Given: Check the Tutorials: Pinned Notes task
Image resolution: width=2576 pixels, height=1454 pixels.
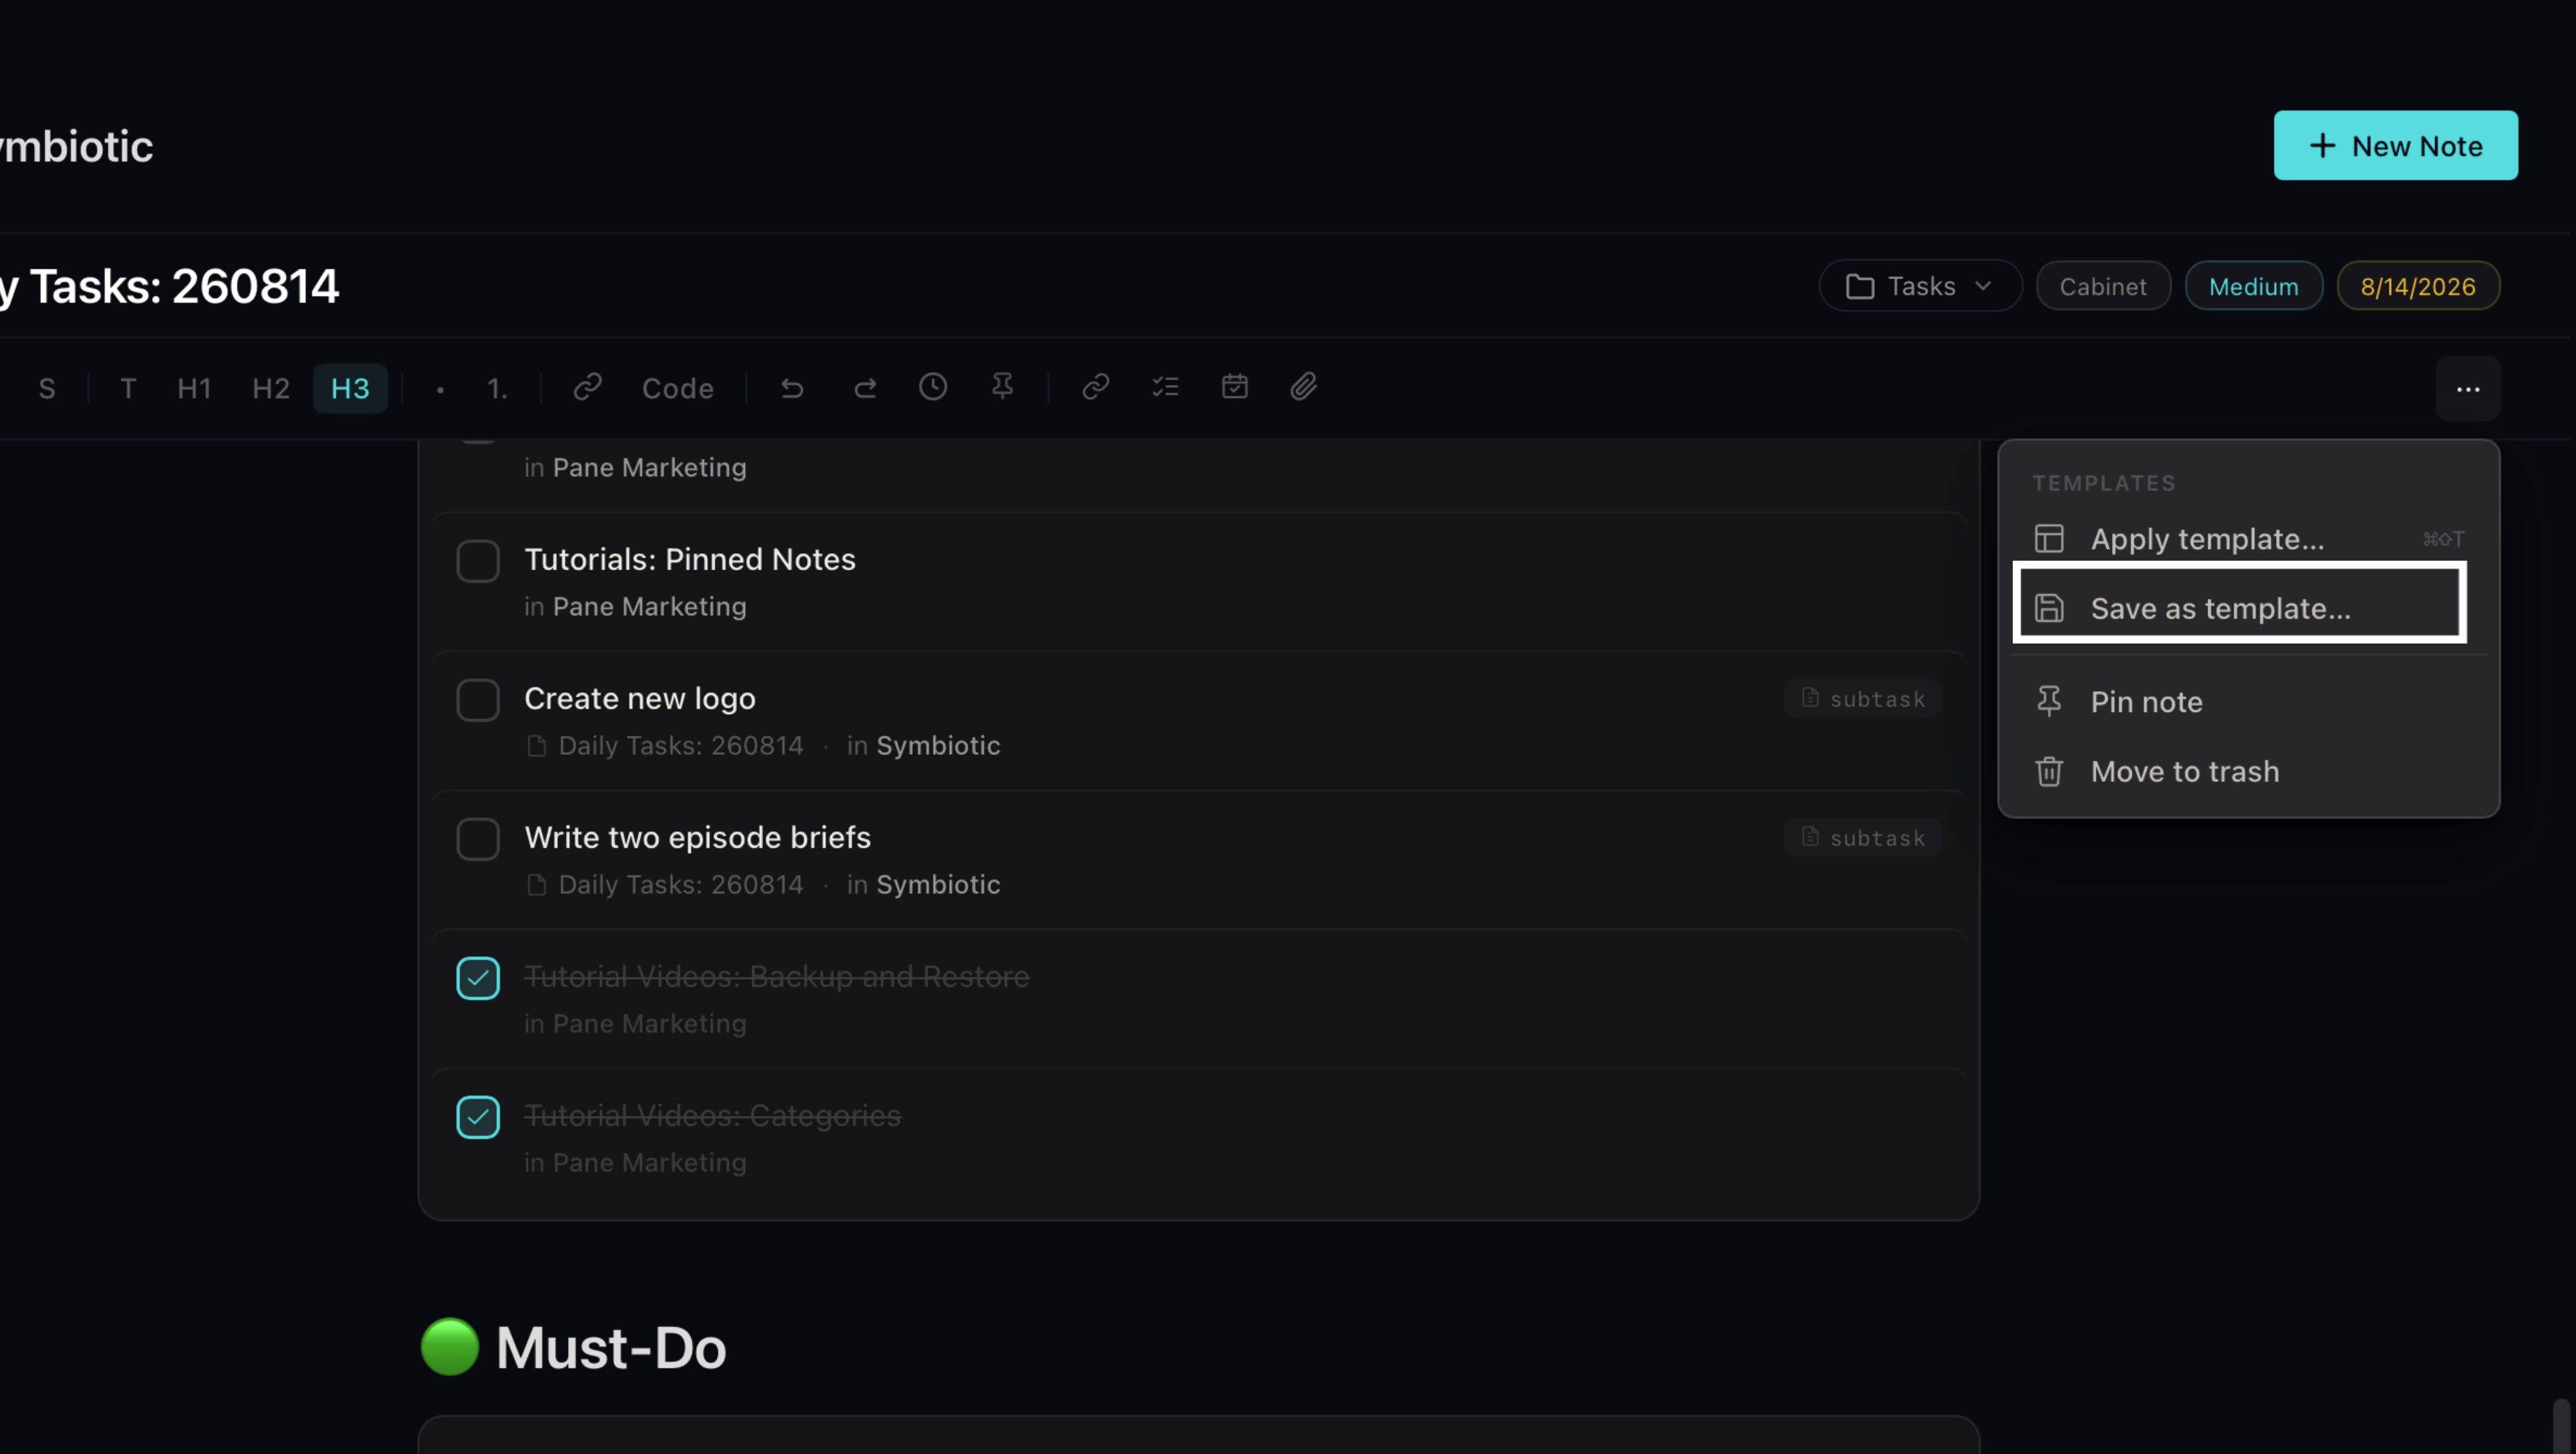Looking at the screenshot, I should [478, 561].
